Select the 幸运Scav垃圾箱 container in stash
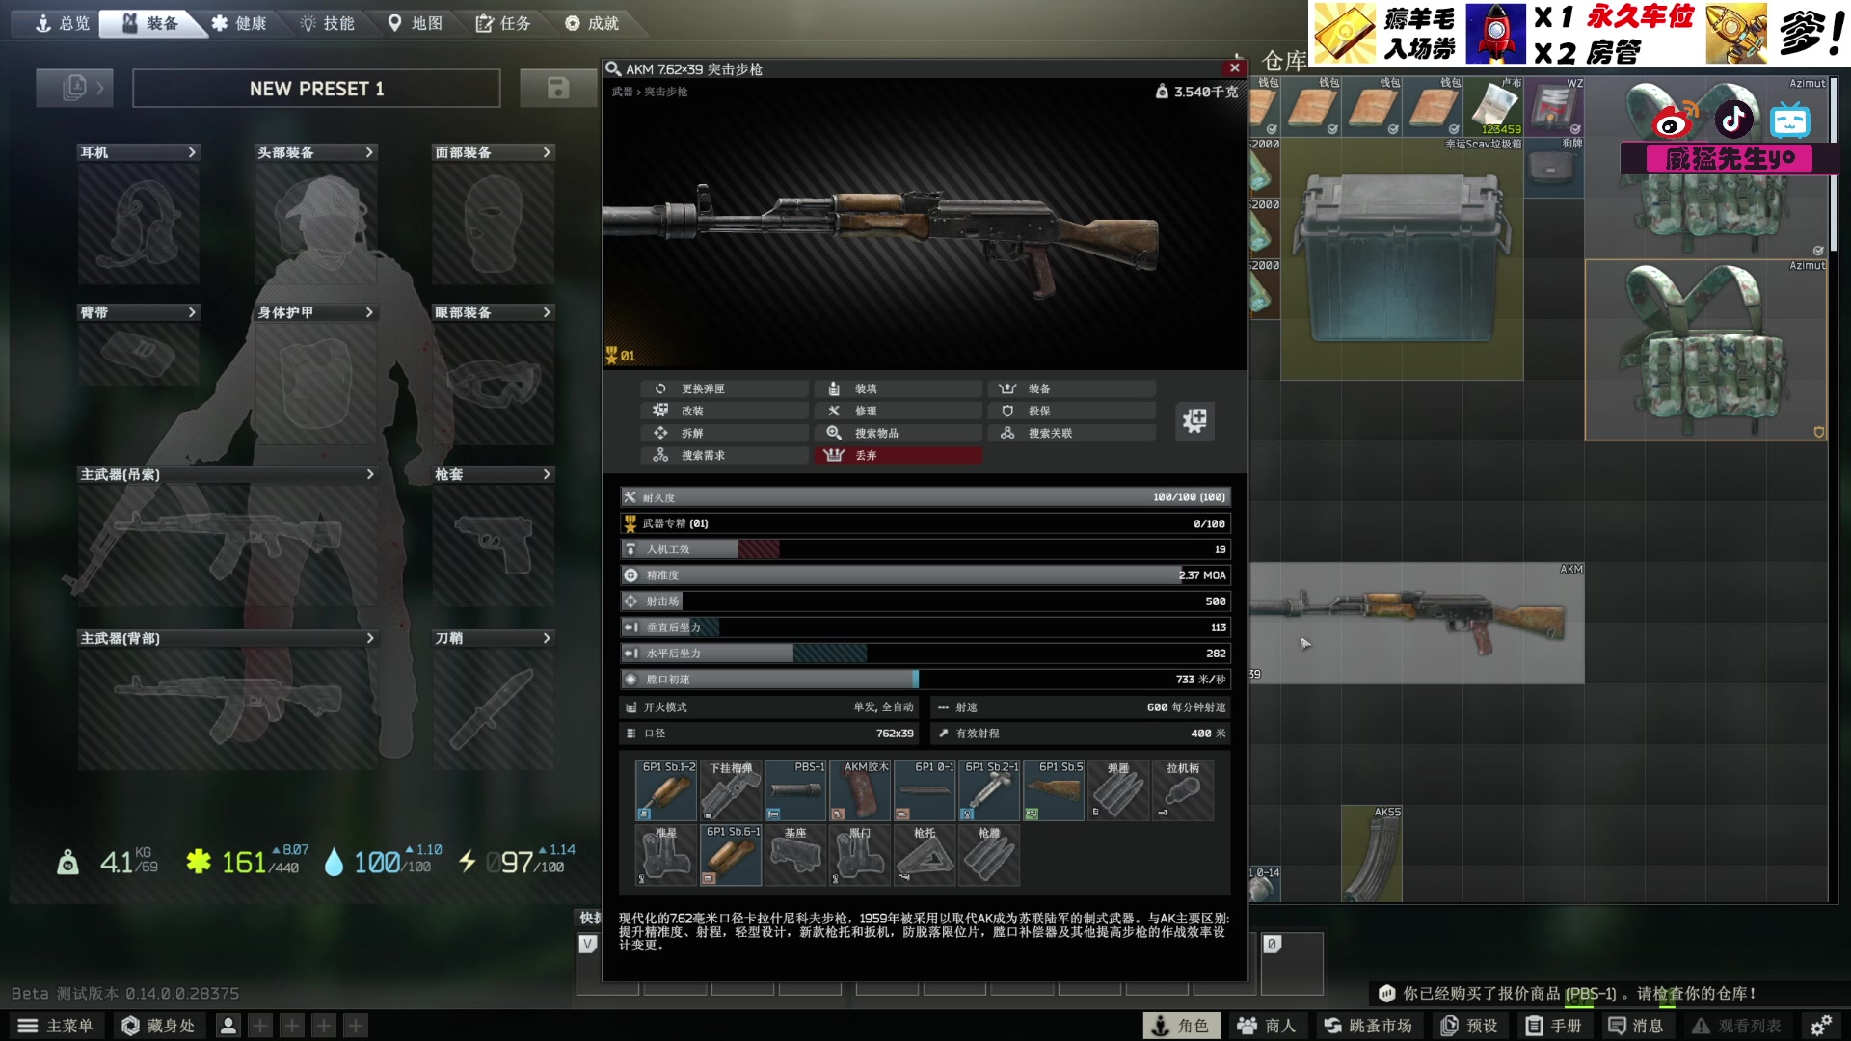This screenshot has width=1851, height=1041. (x=1402, y=259)
